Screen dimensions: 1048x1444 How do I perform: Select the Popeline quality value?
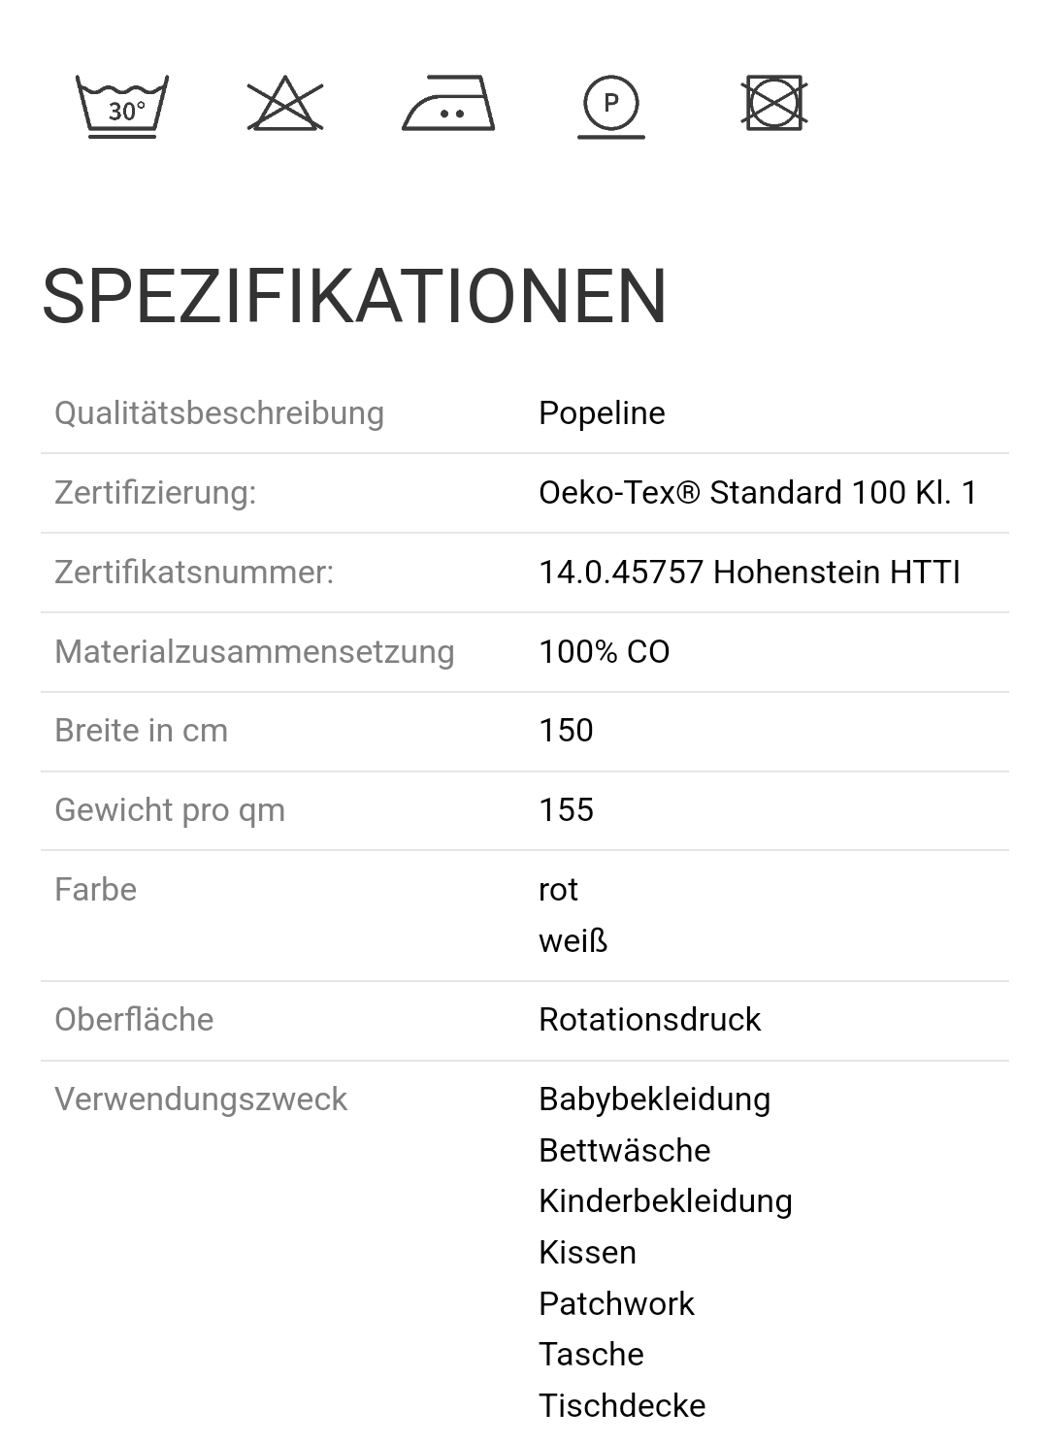coord(602,413)
